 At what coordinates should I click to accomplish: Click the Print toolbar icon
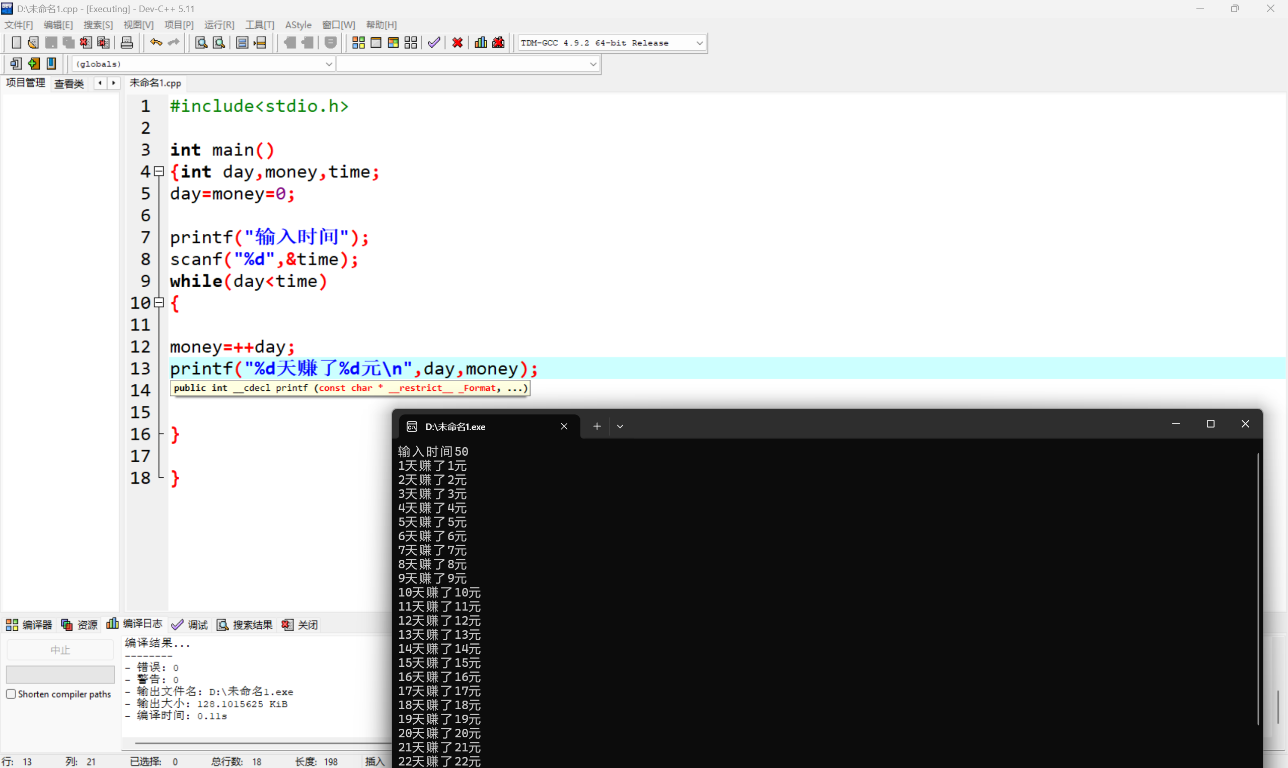click(x=127, y=43)
